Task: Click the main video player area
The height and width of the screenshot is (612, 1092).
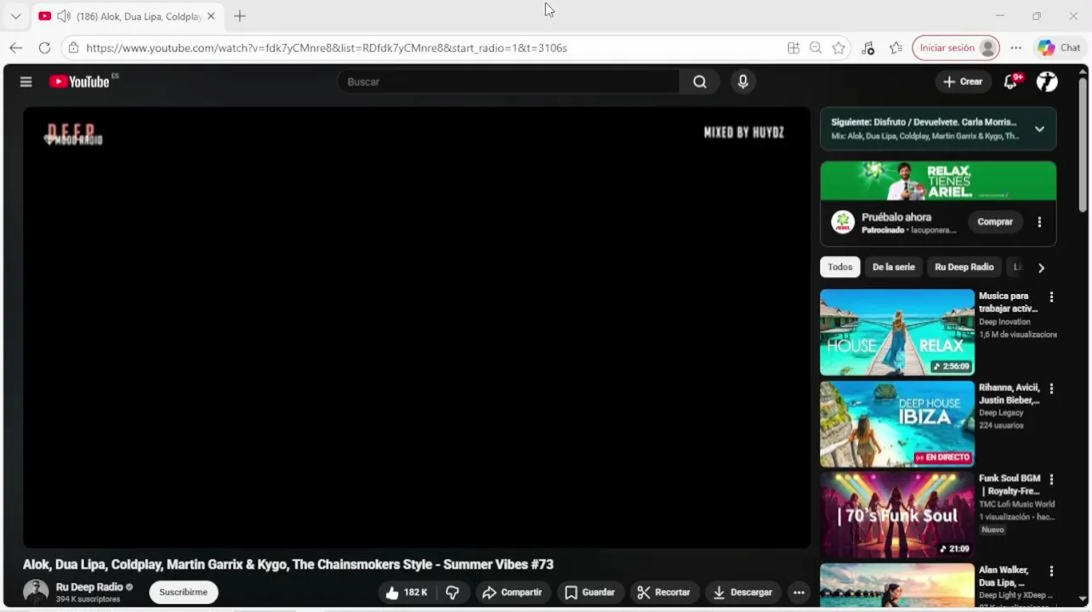Action: coord(416,327)
